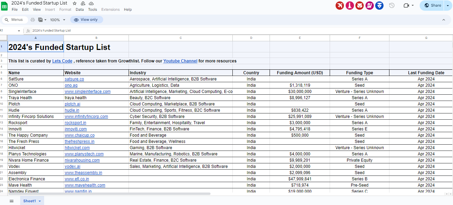Select column A header
This screenshot has height=205, width=453.
(x=36, y=38)
